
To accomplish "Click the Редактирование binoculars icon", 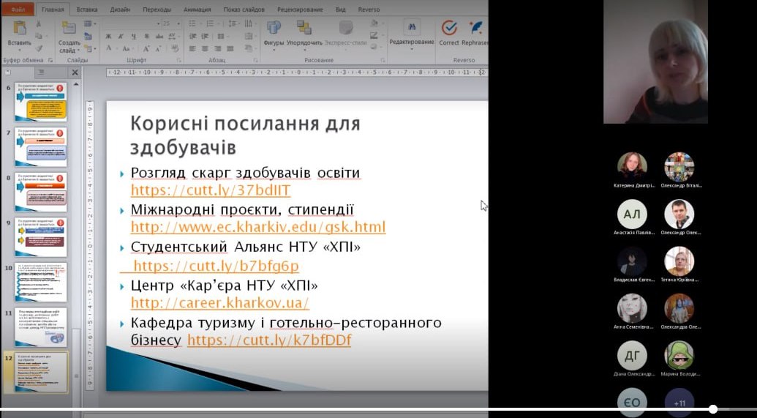I will coord(412,28).
